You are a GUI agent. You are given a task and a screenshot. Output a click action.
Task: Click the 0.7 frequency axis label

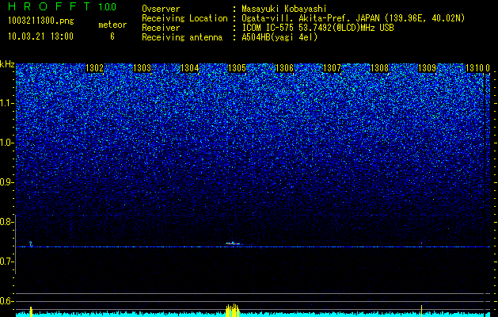[7, 262]
